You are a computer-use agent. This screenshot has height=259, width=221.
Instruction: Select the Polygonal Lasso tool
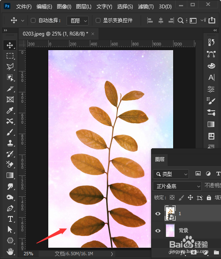10,67
